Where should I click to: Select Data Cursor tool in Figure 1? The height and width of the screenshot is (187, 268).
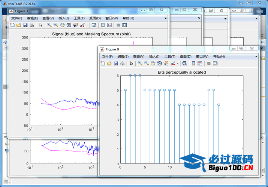75,25
